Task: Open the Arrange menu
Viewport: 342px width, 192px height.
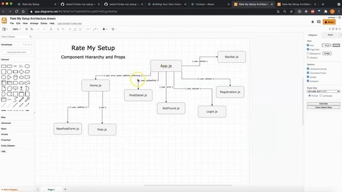Action: 34,23
